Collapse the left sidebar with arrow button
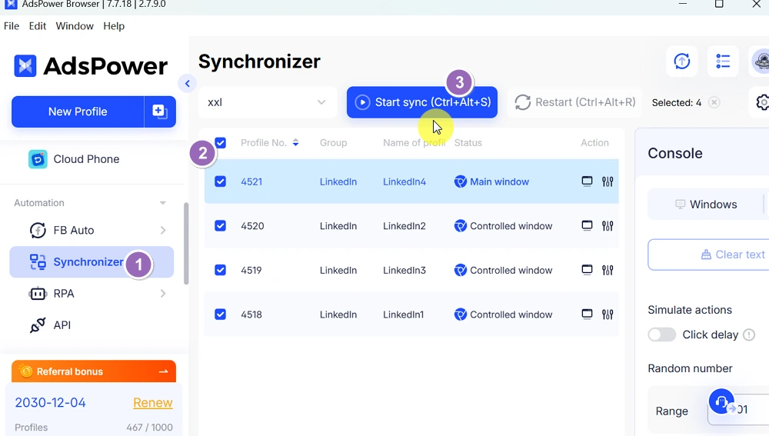The image size is (769, 436). (x=187, y=84)
